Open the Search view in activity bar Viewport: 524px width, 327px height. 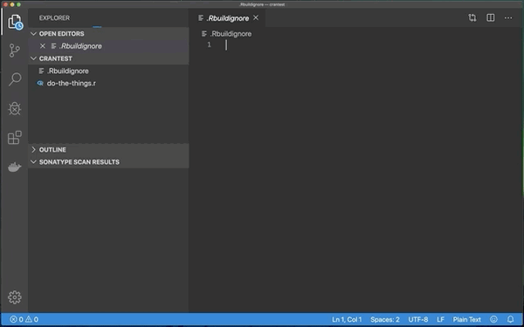tap(14, 79)
